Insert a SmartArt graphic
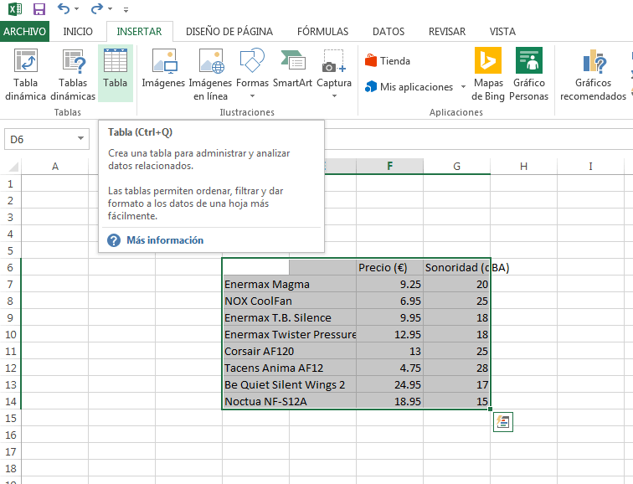633x484 pixels. pyautogui.click(x=293, y=69)
